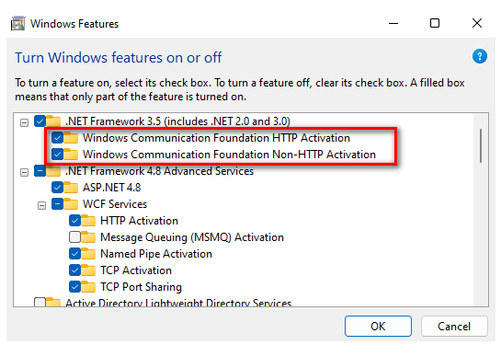Click the ASP.NET 4.8 folder icon
Viewport: 501px width, 345px height.
tap(71, 188)
